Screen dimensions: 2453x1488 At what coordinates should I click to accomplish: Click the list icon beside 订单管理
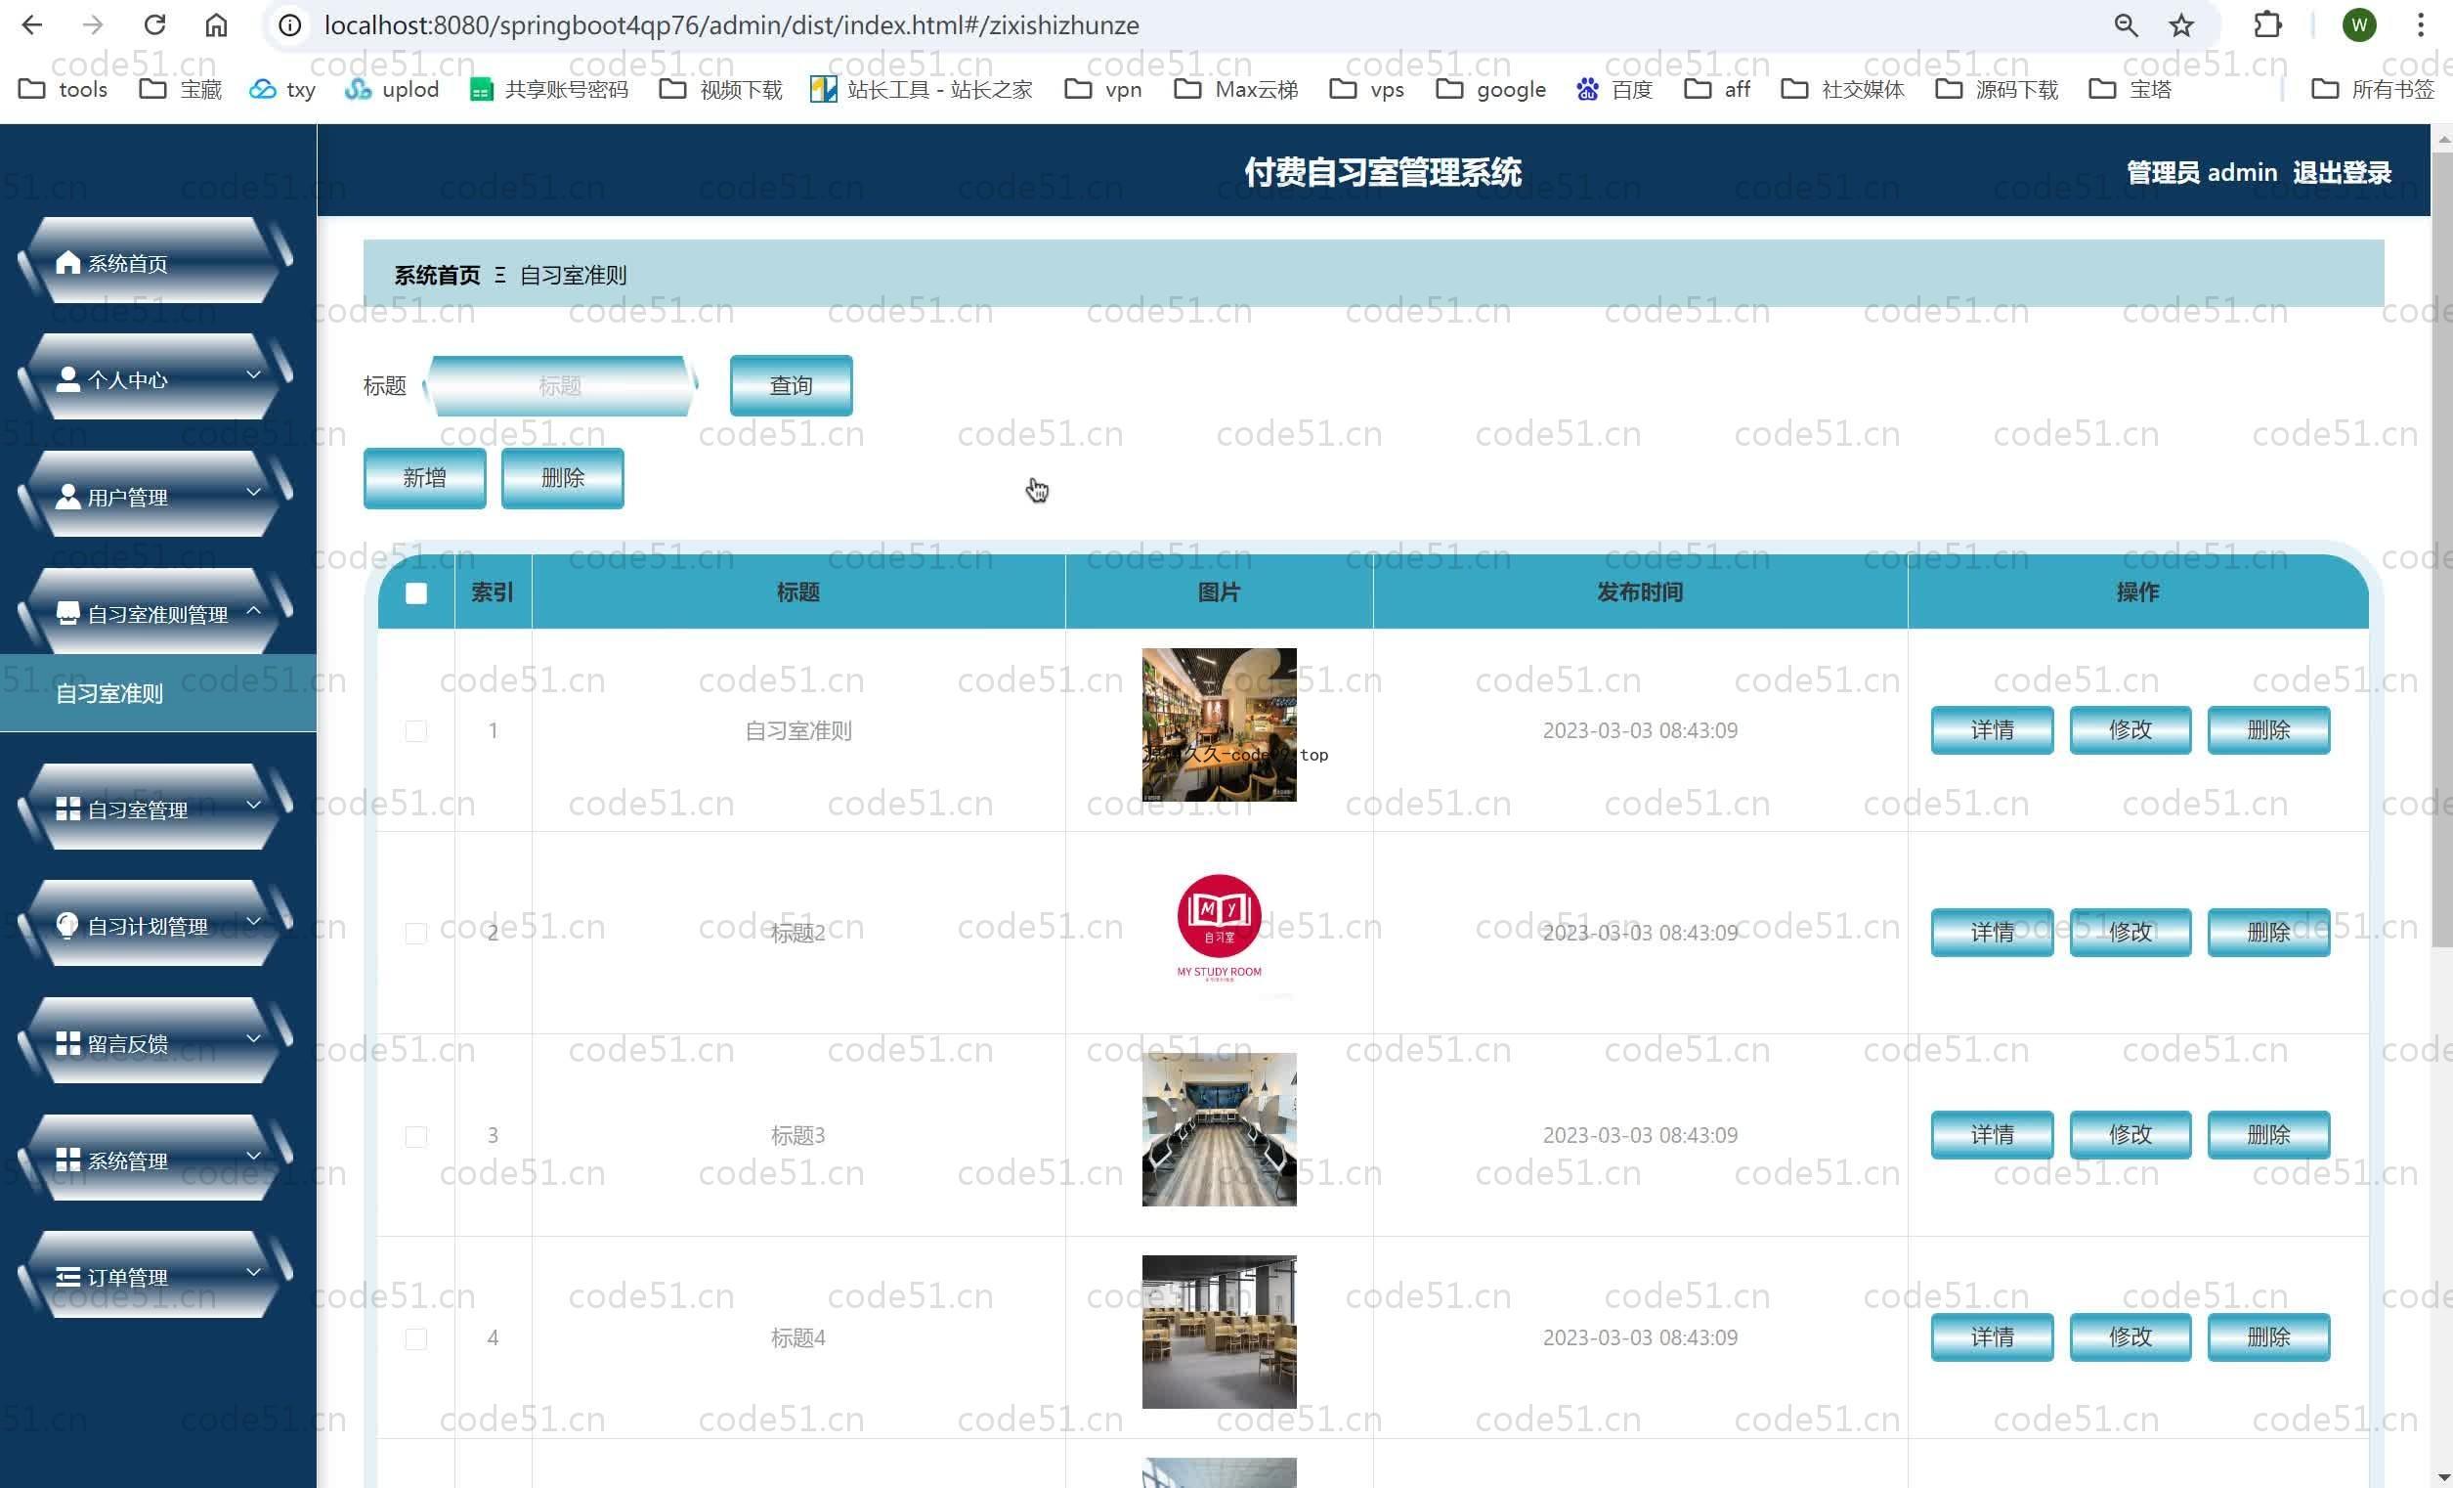coord(67,1277)
